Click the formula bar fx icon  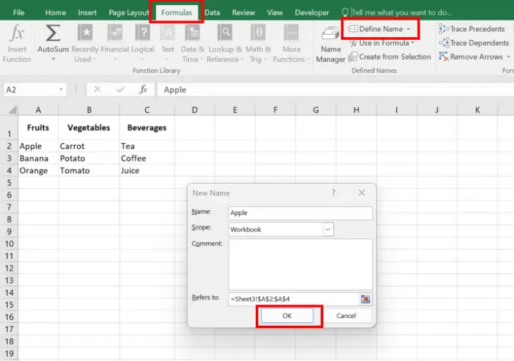(x=143, y=89)
